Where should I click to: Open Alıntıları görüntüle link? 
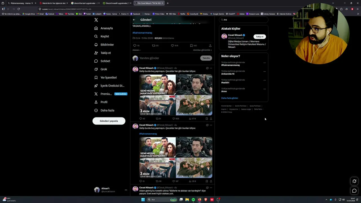click(202, 50)
